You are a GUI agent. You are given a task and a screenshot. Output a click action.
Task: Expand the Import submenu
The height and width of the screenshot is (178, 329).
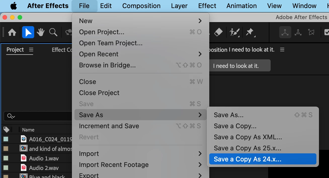coord(140,154)
